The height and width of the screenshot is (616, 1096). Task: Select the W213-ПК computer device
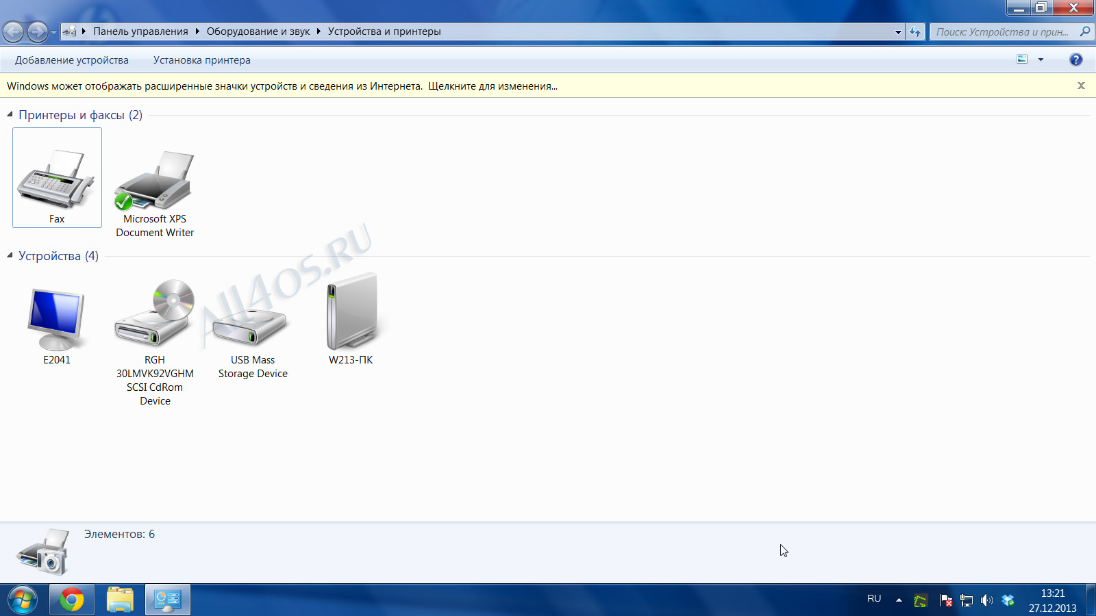[x=351, y=319]
